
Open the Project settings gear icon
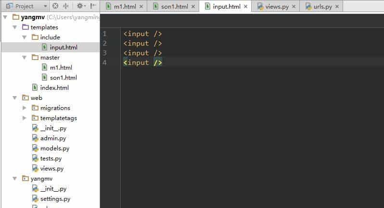pyautogui.click(x=81, y=6)
